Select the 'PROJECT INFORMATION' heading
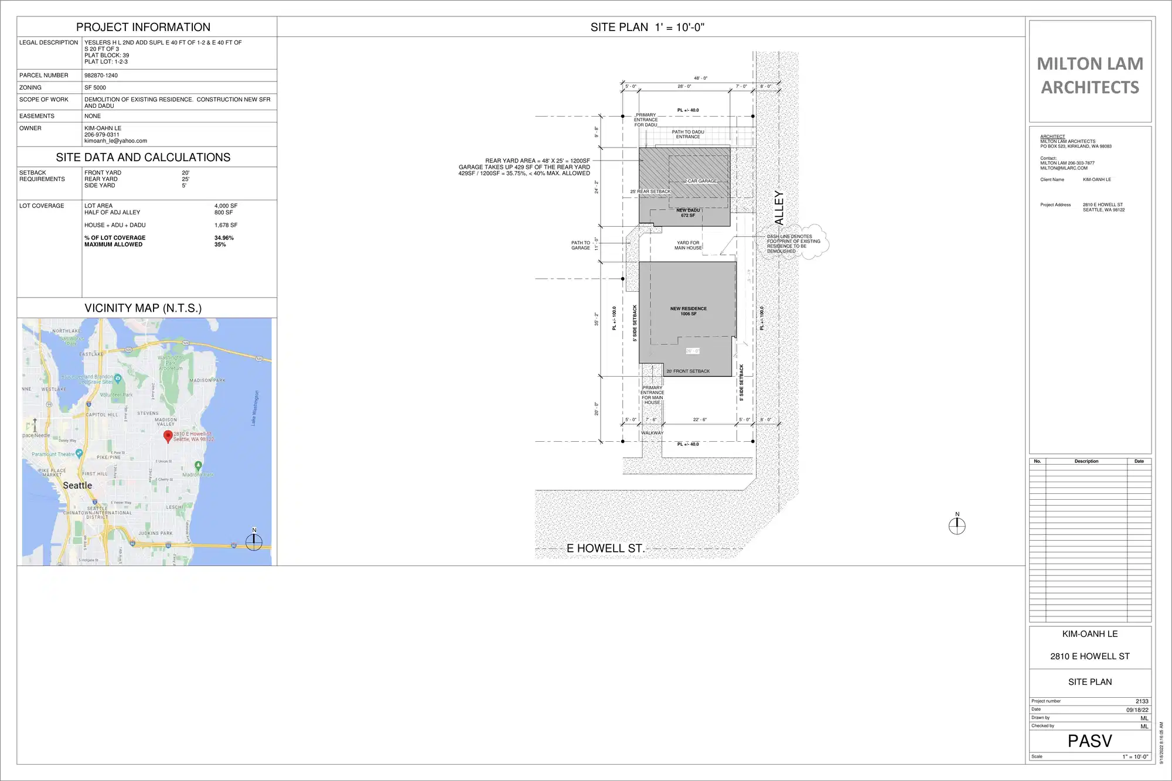 click(143, 27)
